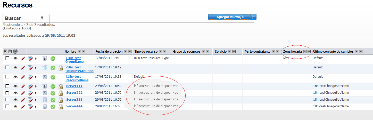Sort Grupo de recursos descending
The image size is (373, 120).
[x=208, y=52]
